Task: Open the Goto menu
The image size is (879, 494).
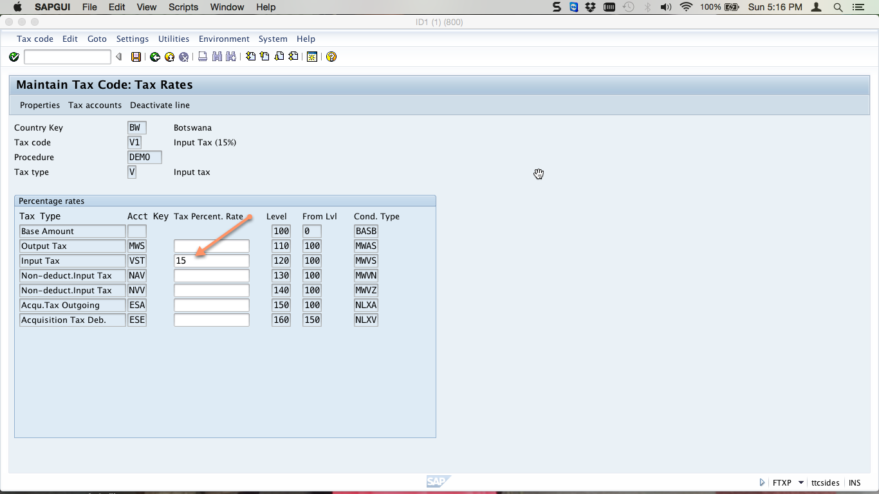Action: coord(97,39)
